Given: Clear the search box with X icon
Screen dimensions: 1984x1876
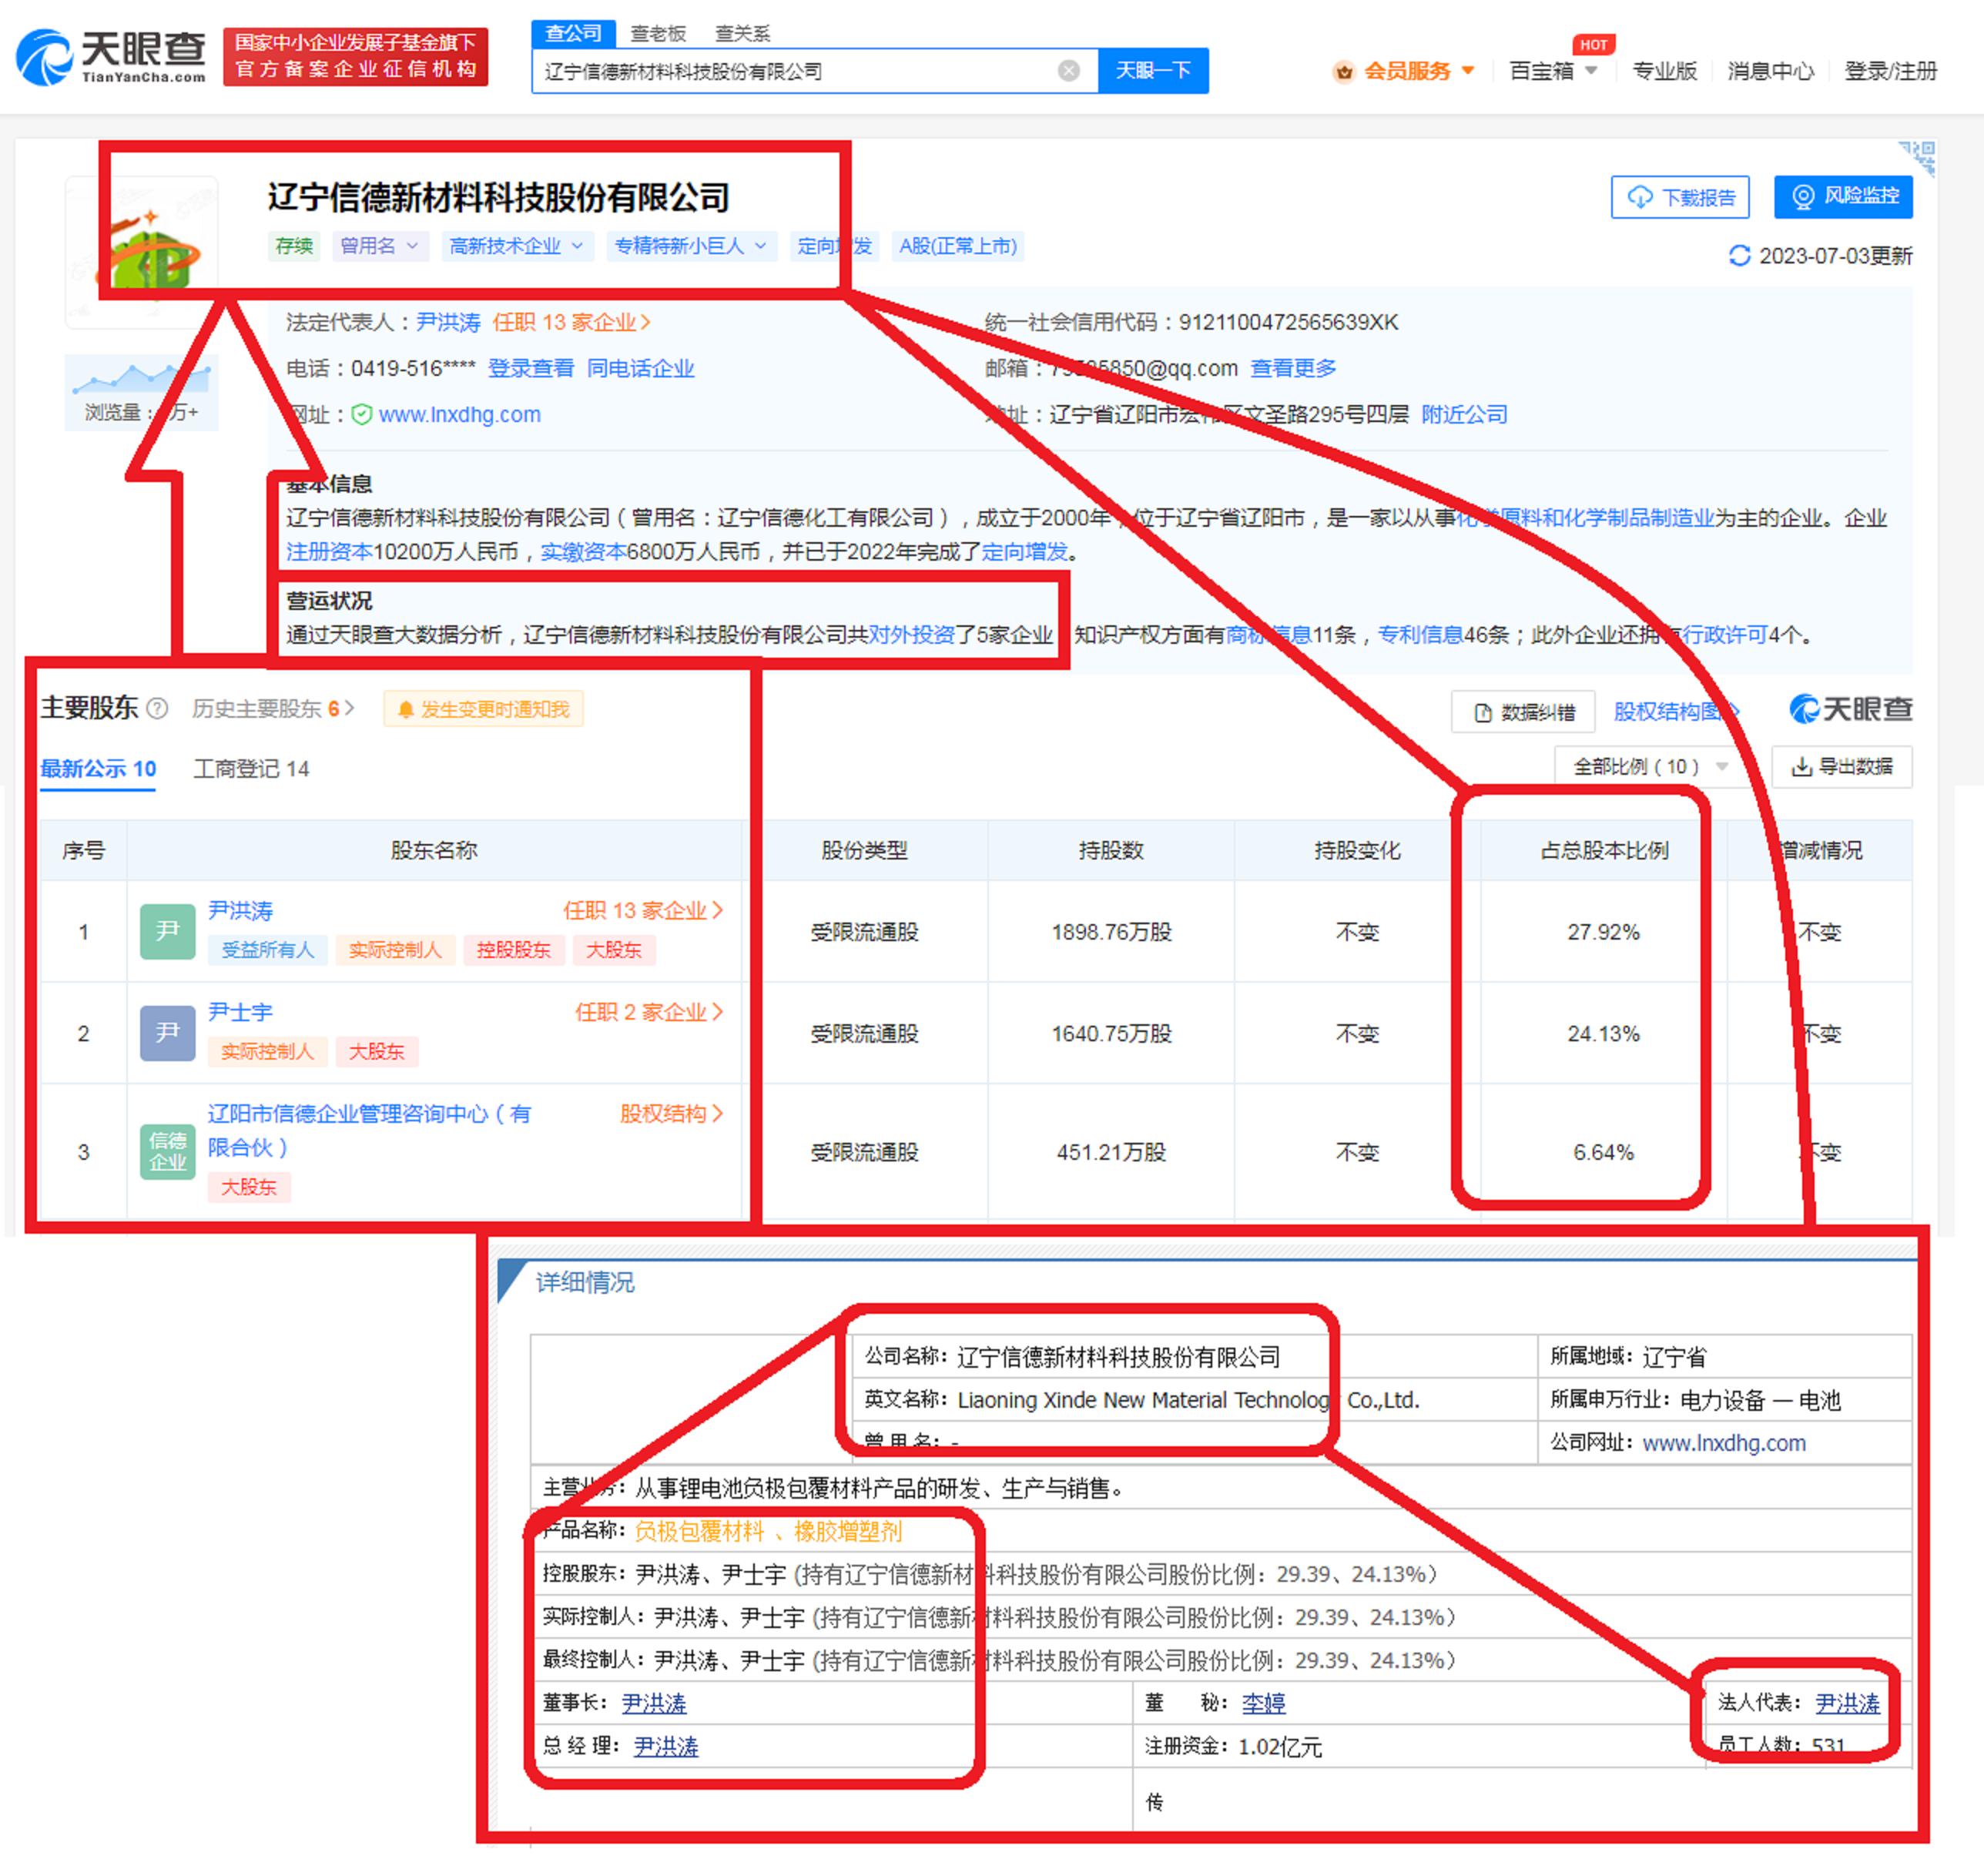Looking at the screenshot, I should [1068, 71].
